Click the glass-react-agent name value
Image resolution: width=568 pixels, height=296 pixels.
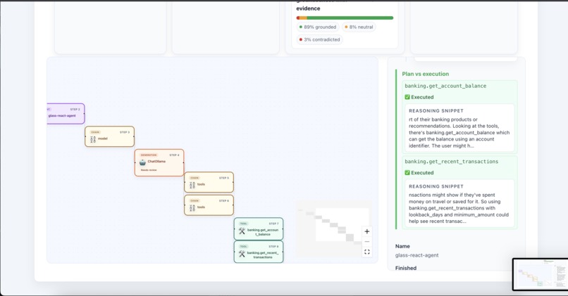416,255
